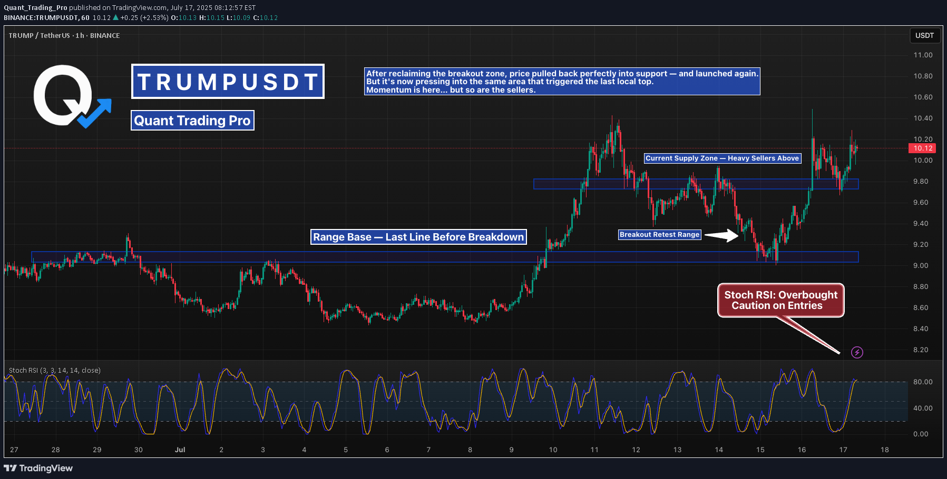Click the Quant Trading Pro label
This screenshot has height=479, width=947.
click(x=192, y=121)
